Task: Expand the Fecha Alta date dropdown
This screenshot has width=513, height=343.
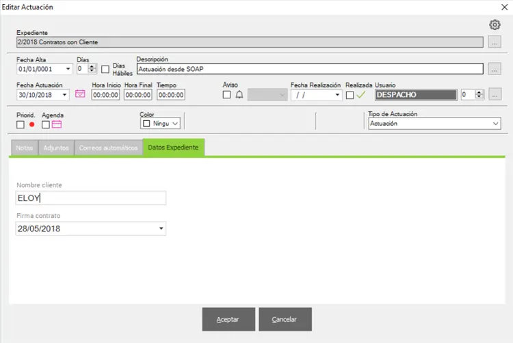Action: tap(68, 69)
